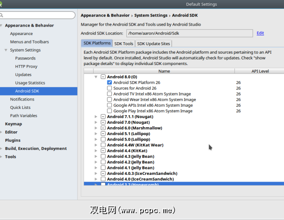Open Path Variables settings
Image resolution: width=284 pixels, height=220 pixels.
(24, 116)
